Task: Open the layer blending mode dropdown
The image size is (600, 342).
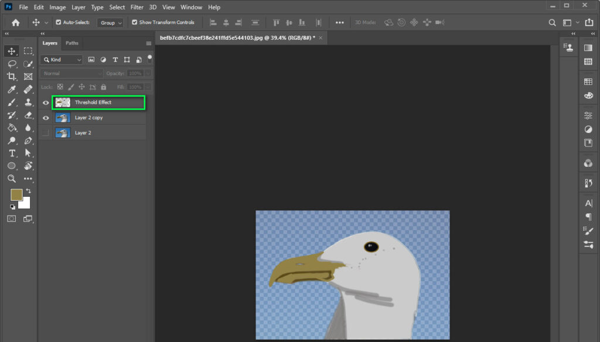Action: pos(70,73)
